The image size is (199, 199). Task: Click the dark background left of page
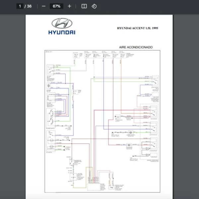(13, 106)
